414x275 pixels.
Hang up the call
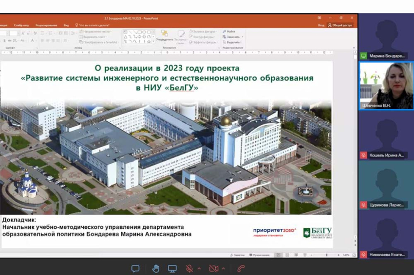pos(241,269)
